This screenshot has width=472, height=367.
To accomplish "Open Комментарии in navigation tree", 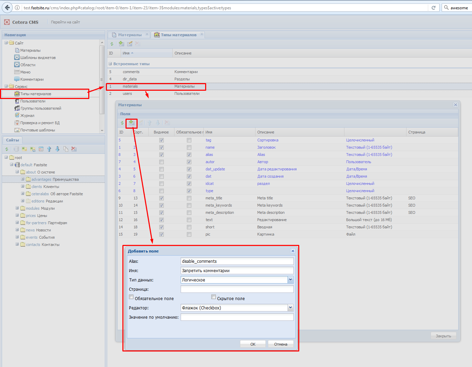I will 32,79.
